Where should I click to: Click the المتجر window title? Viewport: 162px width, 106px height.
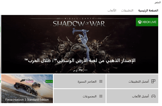click(157, 3)
